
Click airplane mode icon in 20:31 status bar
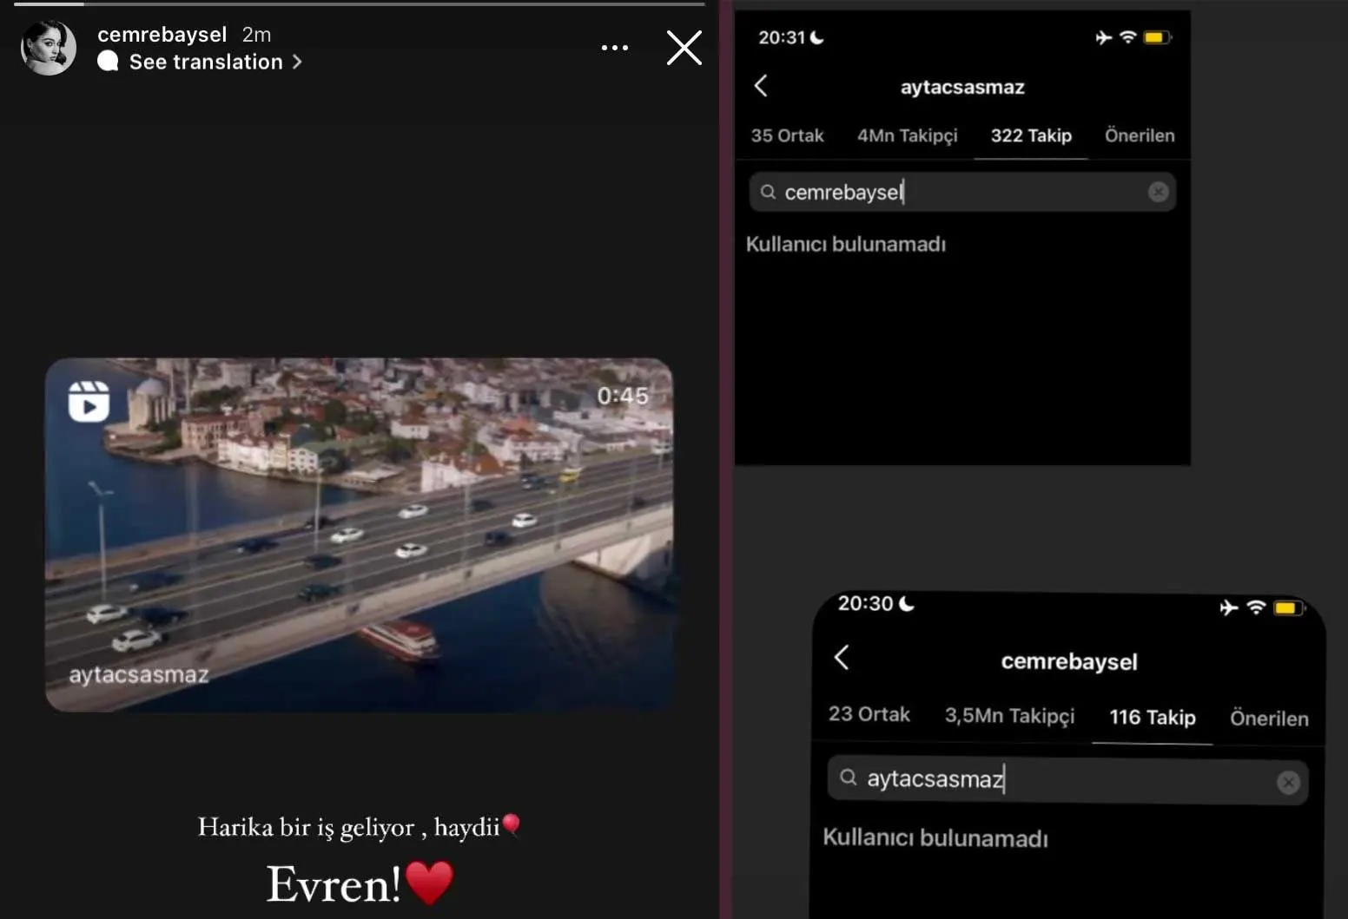pos(1103,37)
